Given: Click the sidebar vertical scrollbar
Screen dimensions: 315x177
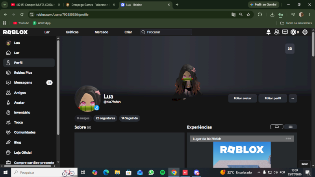Looking at the screenshot, I should tap(58, 88).
